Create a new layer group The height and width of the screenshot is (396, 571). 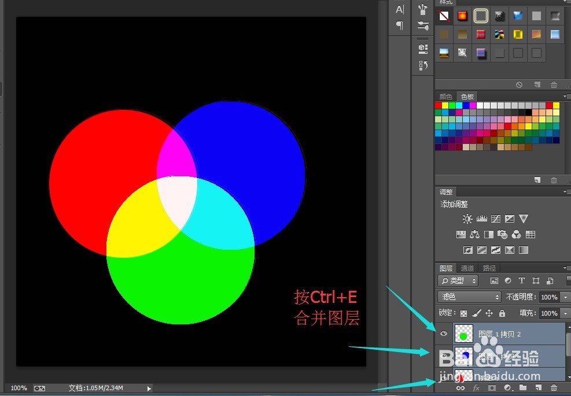(x=523, y=388)
